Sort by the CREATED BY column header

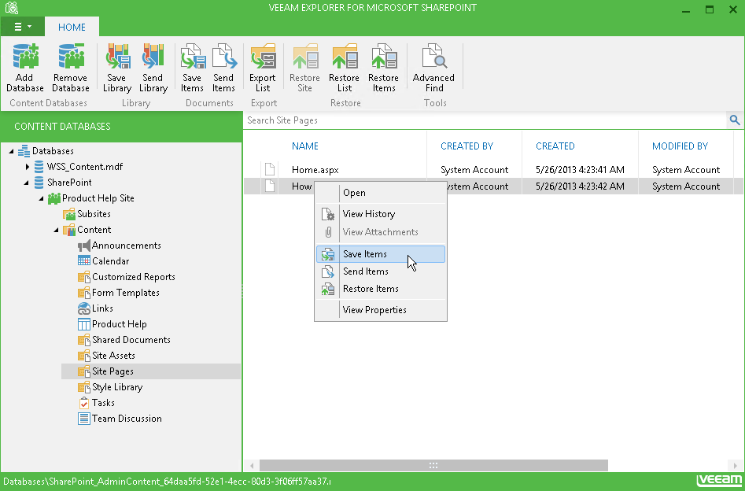[467, 146]
